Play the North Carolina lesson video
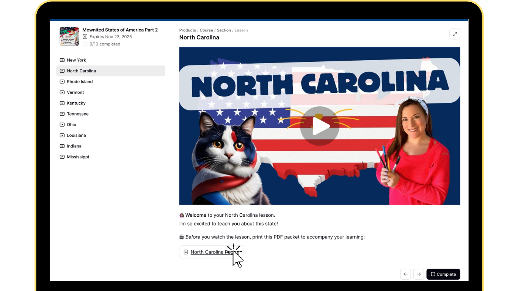The image size is (518, 291). (320, 127)
